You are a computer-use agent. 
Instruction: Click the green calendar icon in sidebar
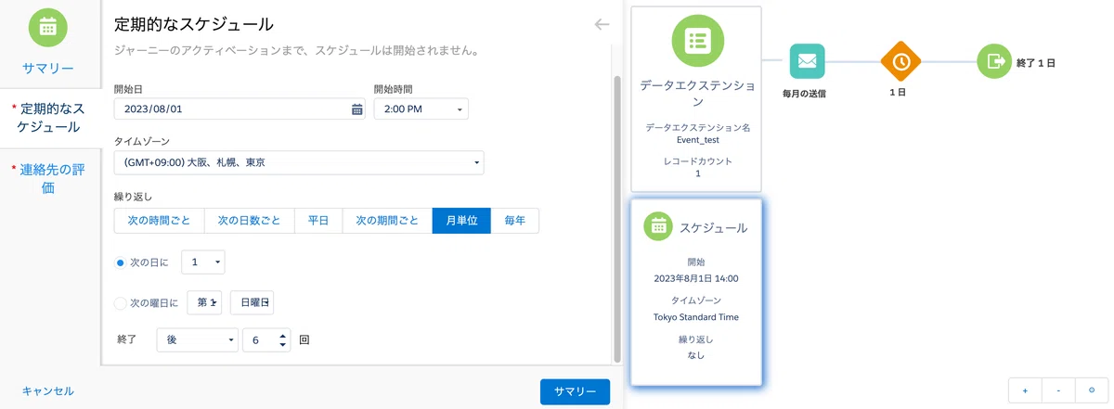tap(48, 27)
